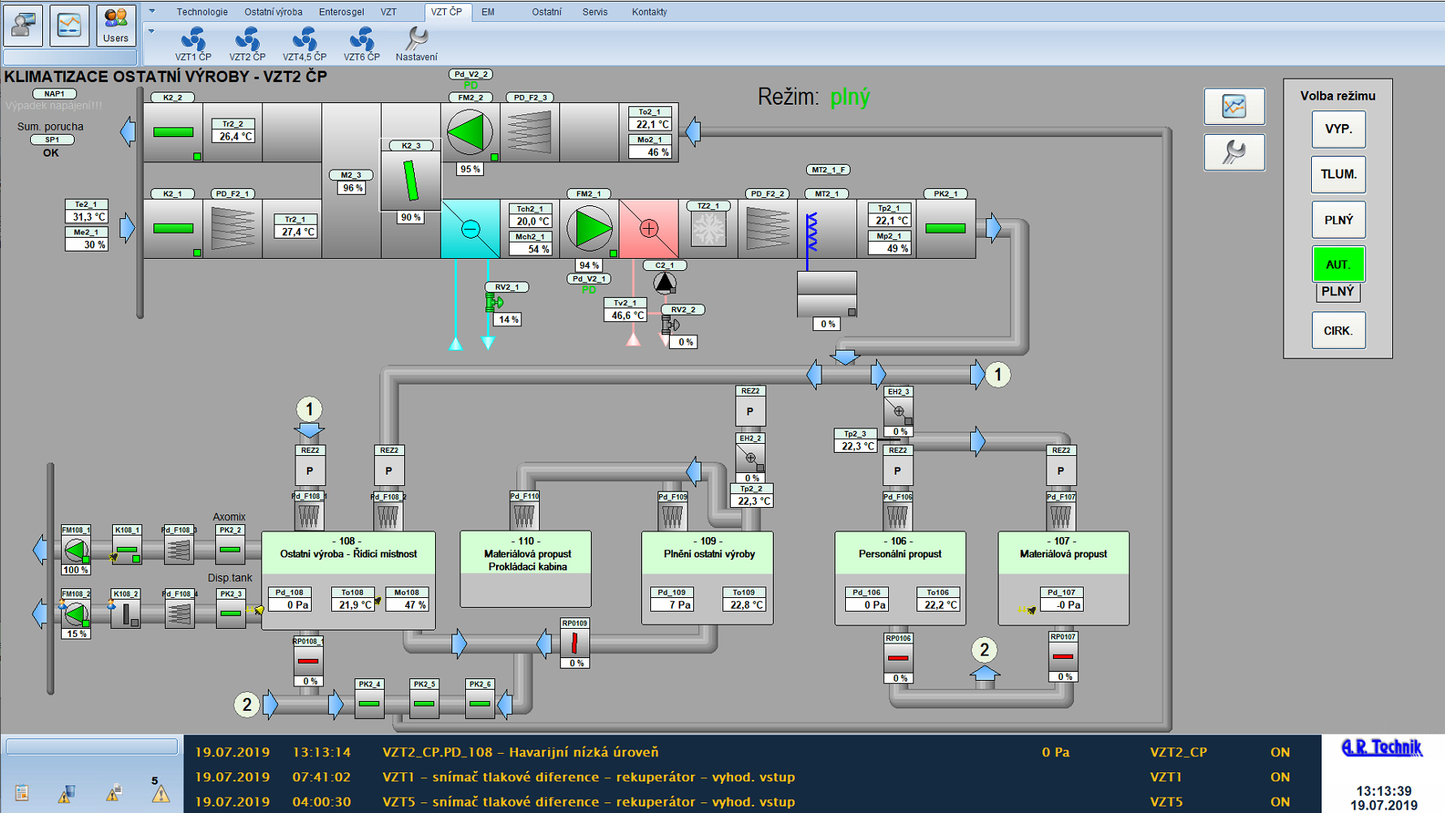Switch mode to TLUM.
1445x813 pixels.
coord(1338,174)
